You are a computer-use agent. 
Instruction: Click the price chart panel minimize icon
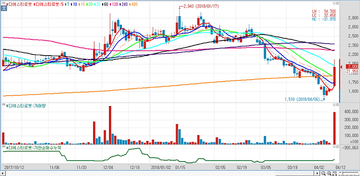coord(335,3)
